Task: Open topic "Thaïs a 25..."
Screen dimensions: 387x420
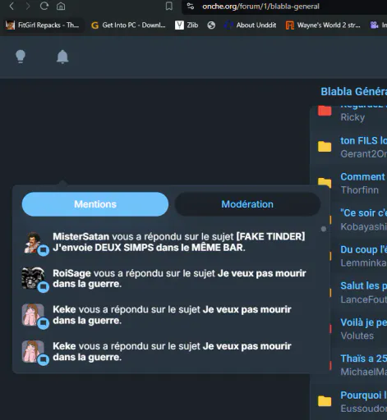Action: pos(363,358)
